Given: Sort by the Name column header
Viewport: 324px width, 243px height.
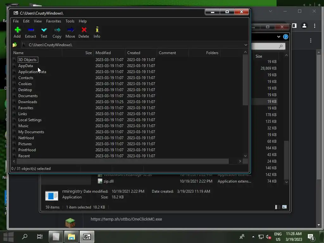Looking at the screenshot, I should pos(37,53).
